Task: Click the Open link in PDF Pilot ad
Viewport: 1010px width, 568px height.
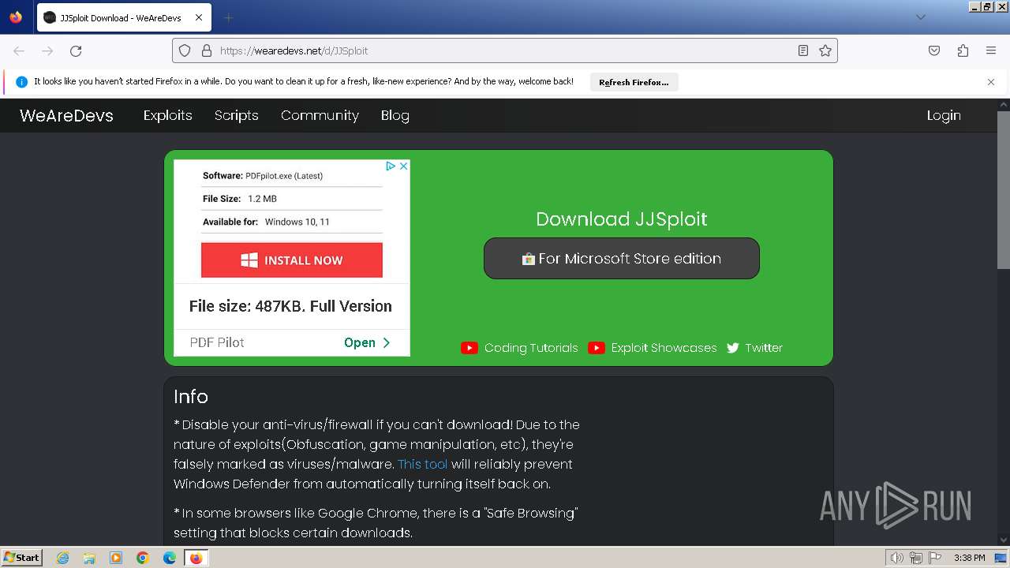Action: pos(367,342)
